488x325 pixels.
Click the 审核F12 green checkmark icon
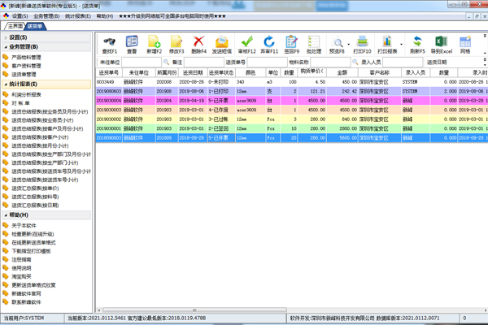tap(246, 44)
